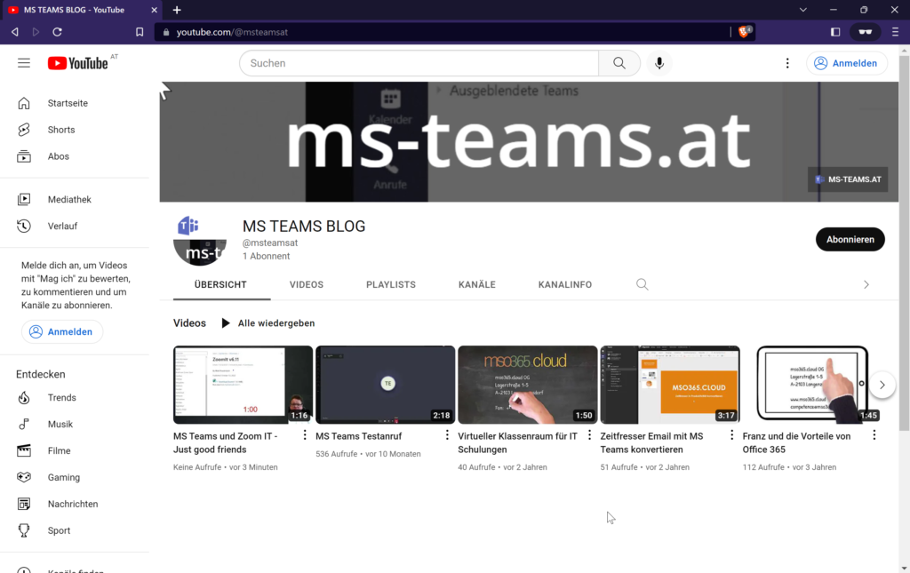The height and width of the screenshot is (573, 910).
Task: Show next videos with the carousel arrow
Action: pos(882,385)
